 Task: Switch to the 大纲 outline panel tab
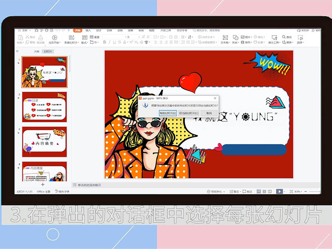tap(37, 51)
